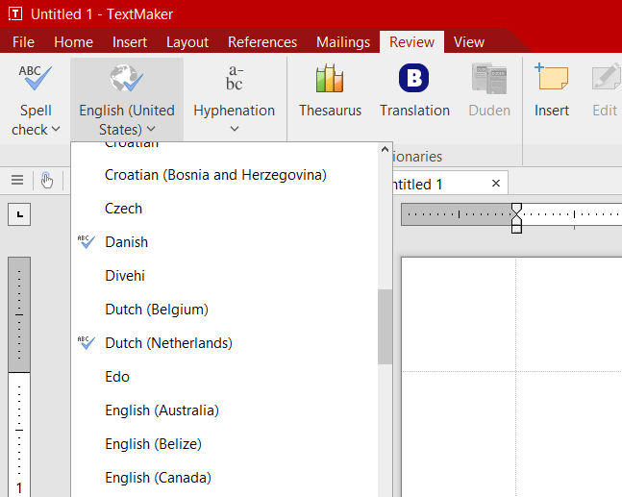The height and width of the screenshot is (497, 622).
Task: Open the Mailings ribbon tab
Action: 342,42
